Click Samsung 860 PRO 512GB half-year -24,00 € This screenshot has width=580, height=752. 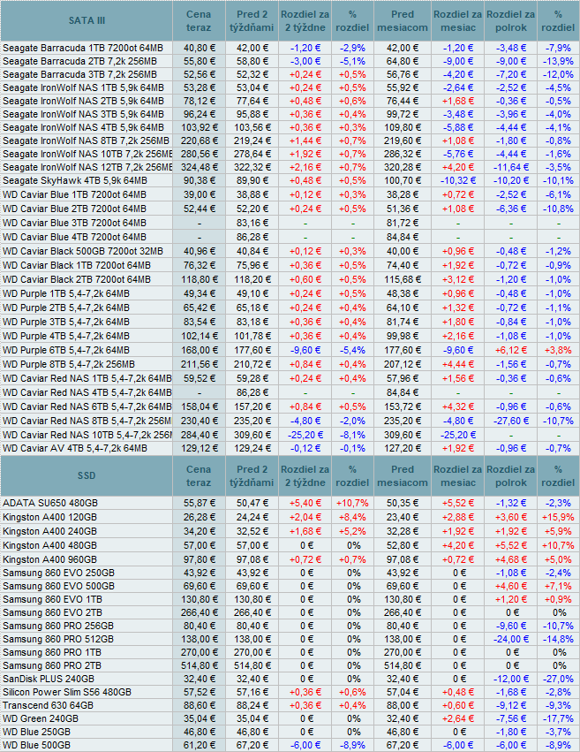click(x=511, y=639)
